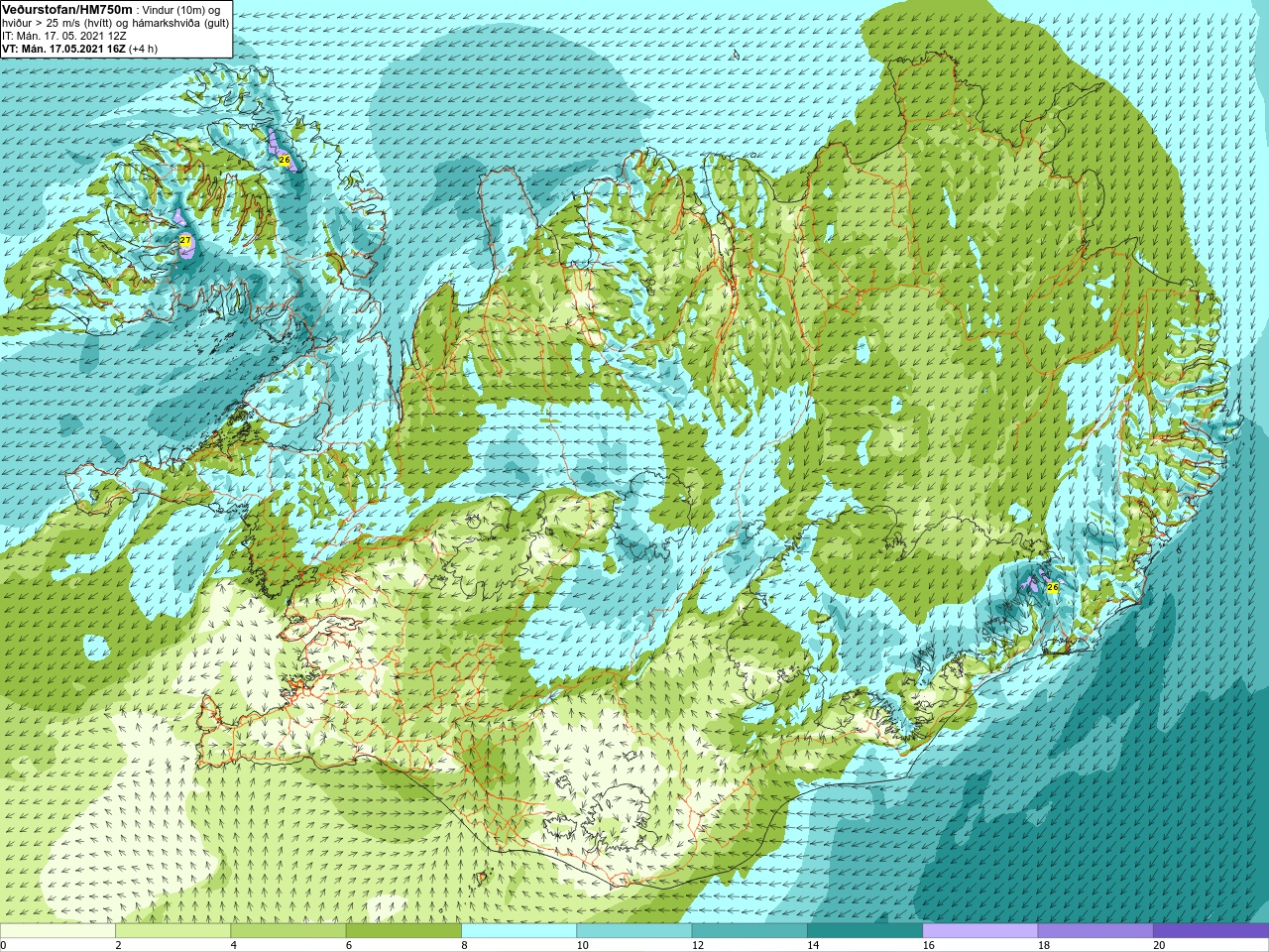Click the legend scale number 4

[234, 945]
